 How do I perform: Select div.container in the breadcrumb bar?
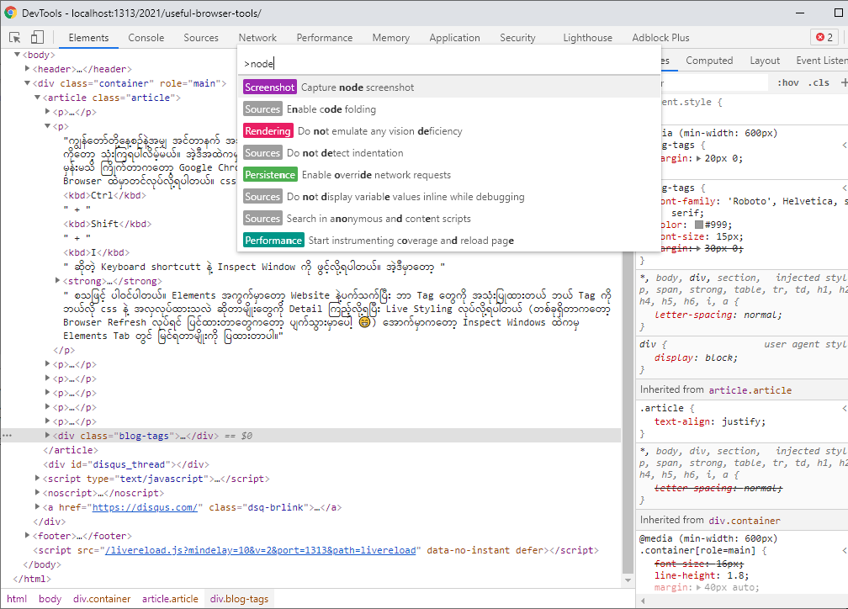tap(102, 599)
